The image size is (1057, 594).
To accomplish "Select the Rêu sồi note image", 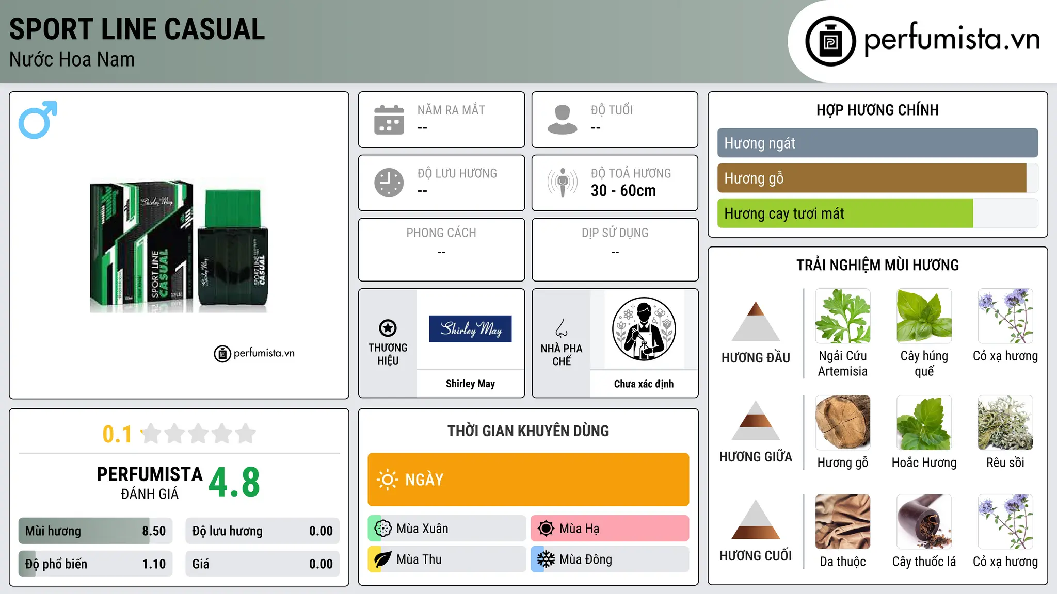I will tap(1005, 423).
